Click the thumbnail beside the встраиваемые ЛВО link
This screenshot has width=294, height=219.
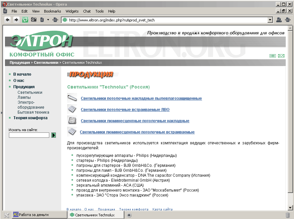[x=72, y=109]
